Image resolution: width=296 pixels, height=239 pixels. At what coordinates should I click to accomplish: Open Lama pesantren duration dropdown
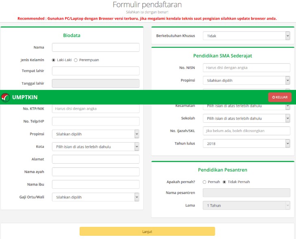[246, 205]
